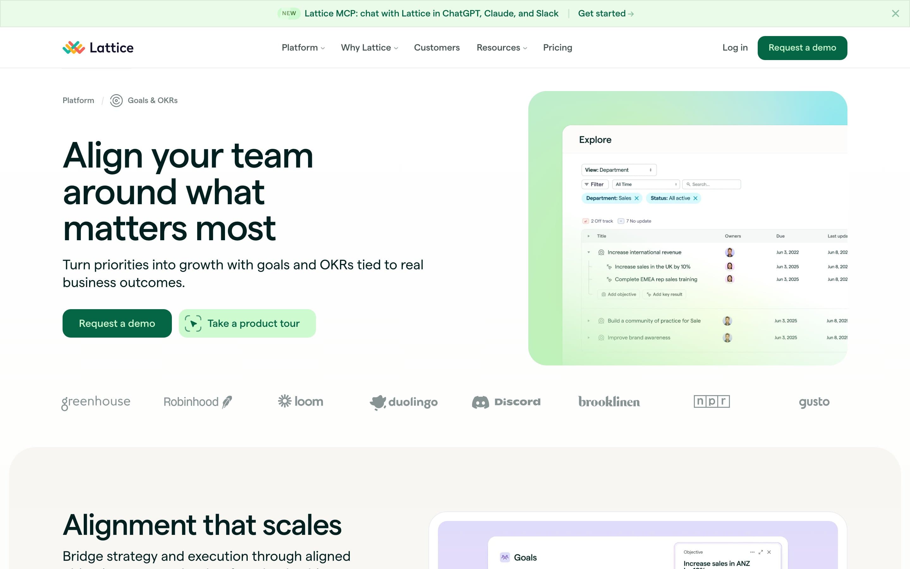
Task: Click the owner avatar for Improve brand awareness
Action: tap(727, 338)
